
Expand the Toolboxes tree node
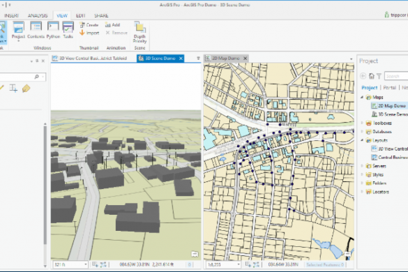(x=362, y=123)
